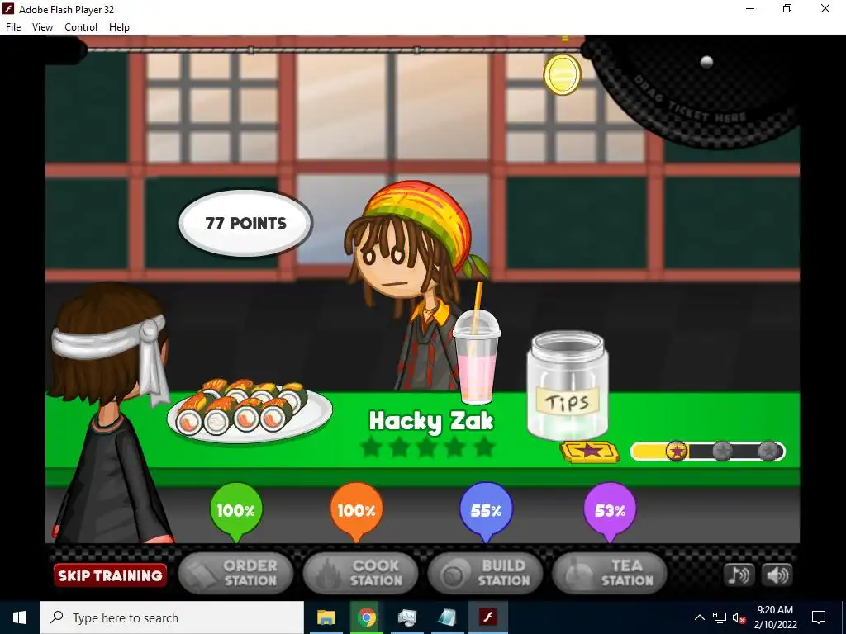Click the gold coin hanging above
Viewport: 846px width, 634px height.
click(x=562, y=74)
